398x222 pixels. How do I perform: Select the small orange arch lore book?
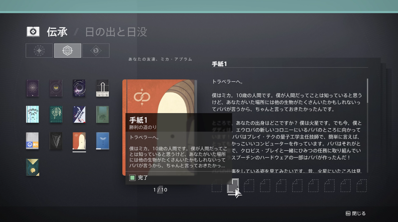pos(79,141)
